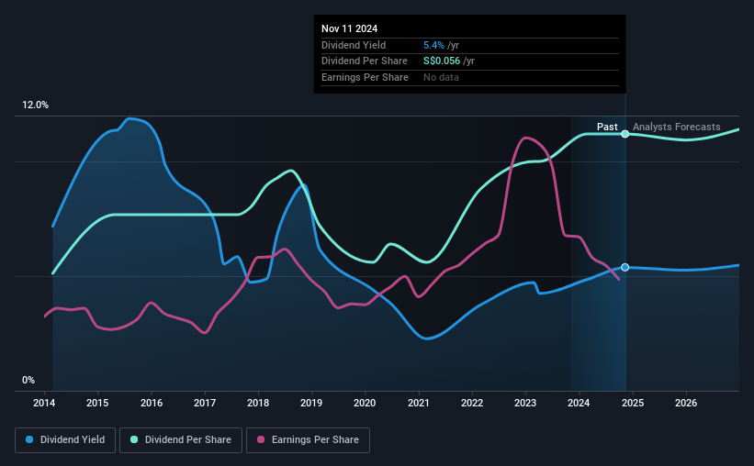This screenshot has height=466, width=754.
Task: Click the Dividend Per Share tooltip row label
Action: tap(365, 61)
